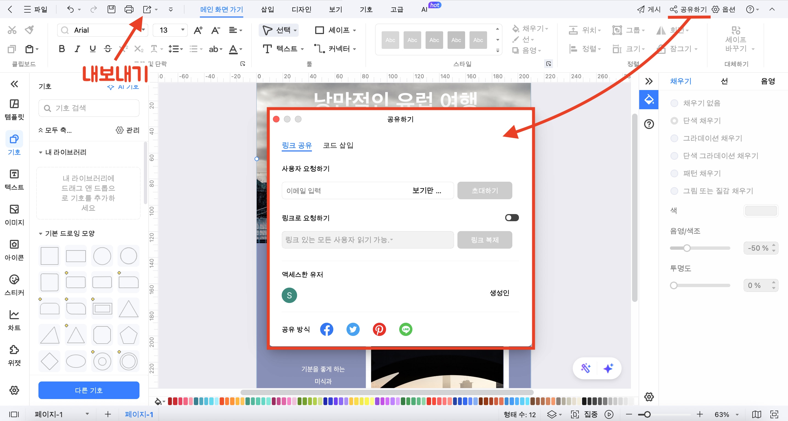Open the 63% zoom level dropdown

pos(726,414)
